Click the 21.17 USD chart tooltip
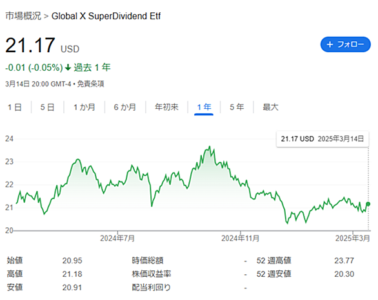This screenshot has height=300, width=378. (323, 139)
